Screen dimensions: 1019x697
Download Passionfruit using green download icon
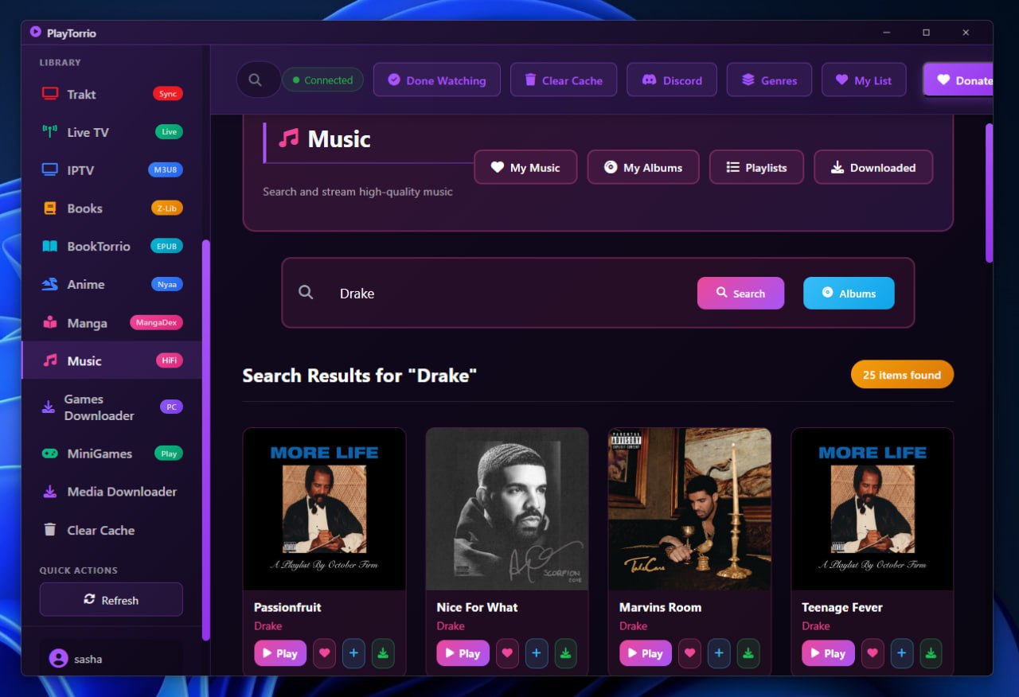coord(383,653)
